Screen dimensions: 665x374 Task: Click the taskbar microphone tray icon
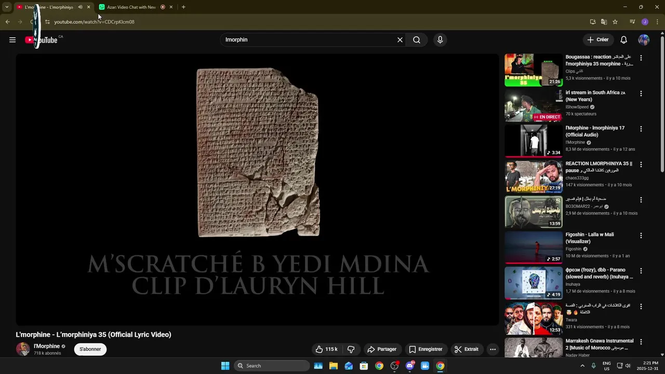pyautogui.click(x=593, y=366)
